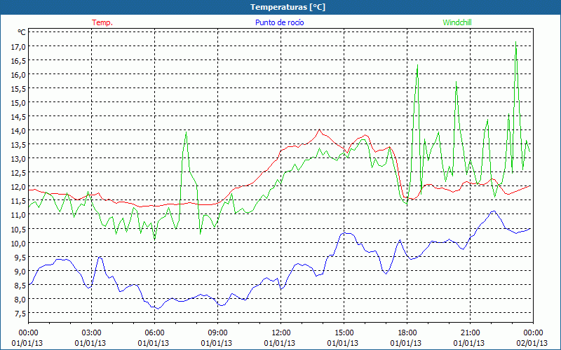Click the '14,5' y-axis value
The width and height of the screenshot is (561, 350).
coord(19,117)
